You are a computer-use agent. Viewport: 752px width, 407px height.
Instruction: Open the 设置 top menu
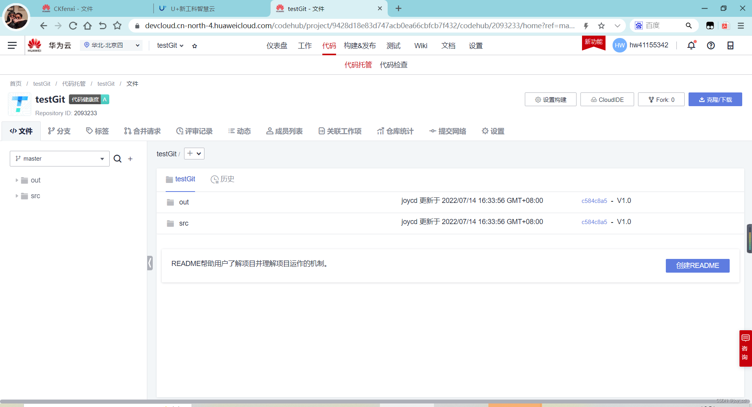pyautogui.click(x=475, y=46)
